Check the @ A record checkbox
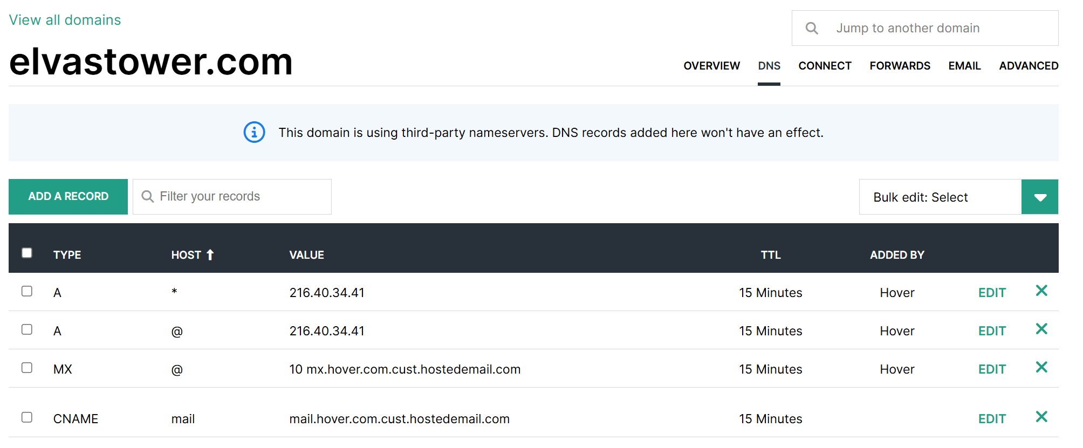This screenshot has width=1083, height=448. point(27,329)
